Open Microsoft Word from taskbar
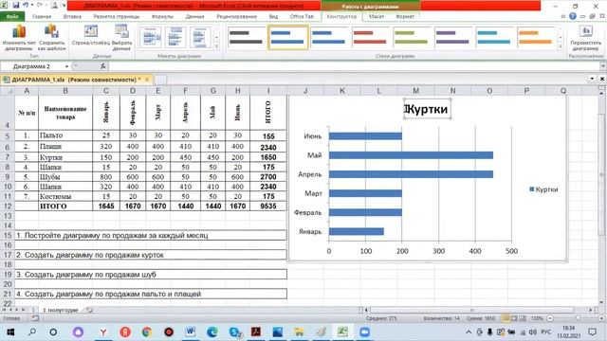Viewport: 607px width, 341px height. pos(190,332)
